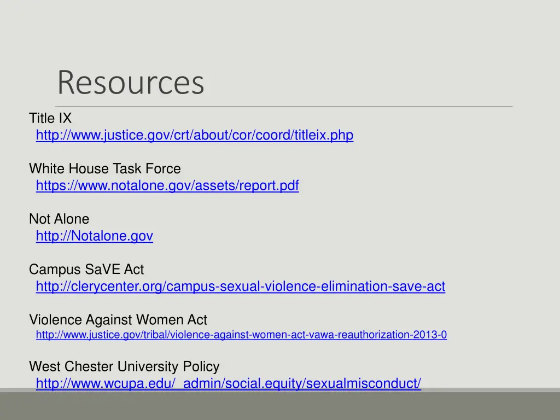Follow the http://Notalone.gov link
560x420 pixels.
[94, 236]
